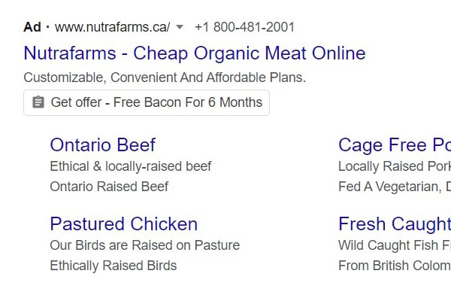Click the Ethically Raised Birds line
Image resolution: width=451 pixels, height=301 pixels.
[113, 266]
